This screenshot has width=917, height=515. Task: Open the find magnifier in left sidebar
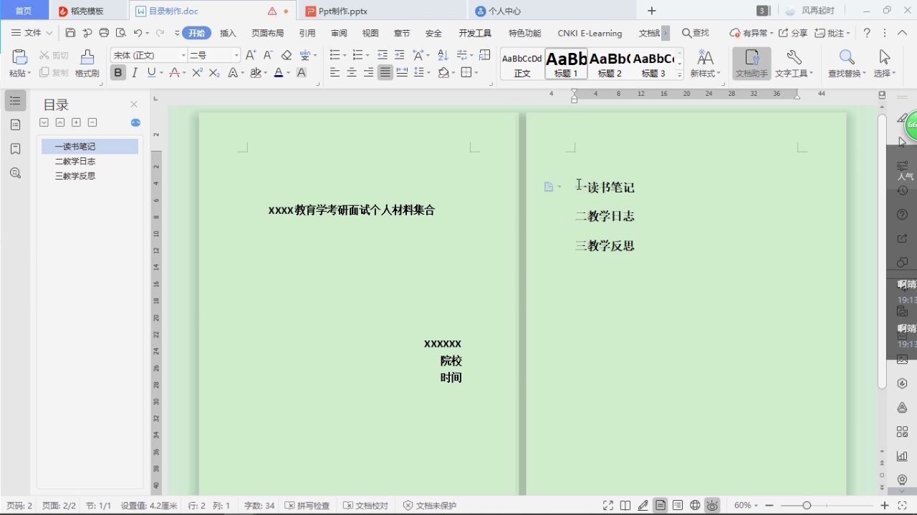[15, 173]
